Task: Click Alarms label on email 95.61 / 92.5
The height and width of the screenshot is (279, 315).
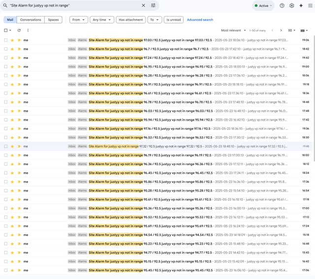Action: [82, 199]
